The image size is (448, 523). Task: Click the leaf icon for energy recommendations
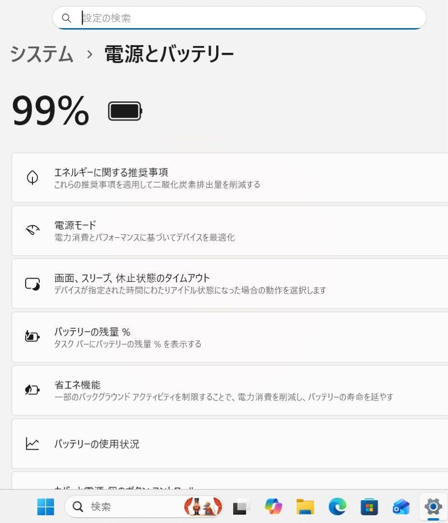click(32, 177)
